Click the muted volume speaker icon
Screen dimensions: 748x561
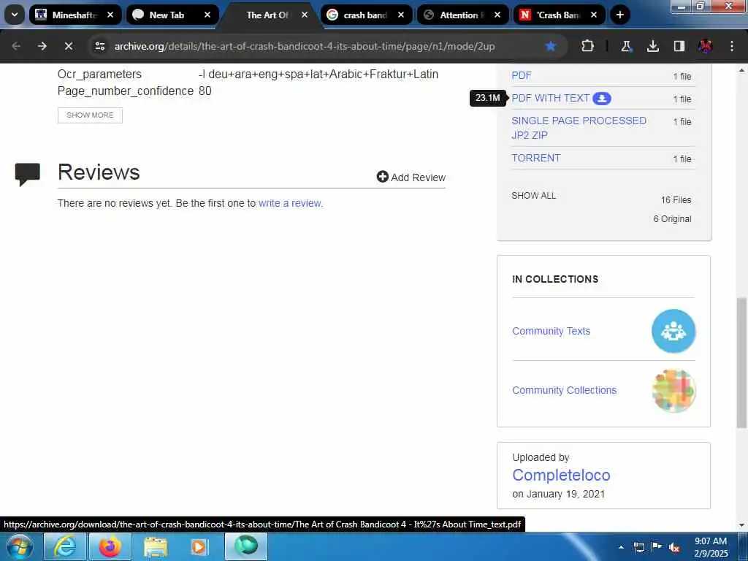click(x=674, y=548)
